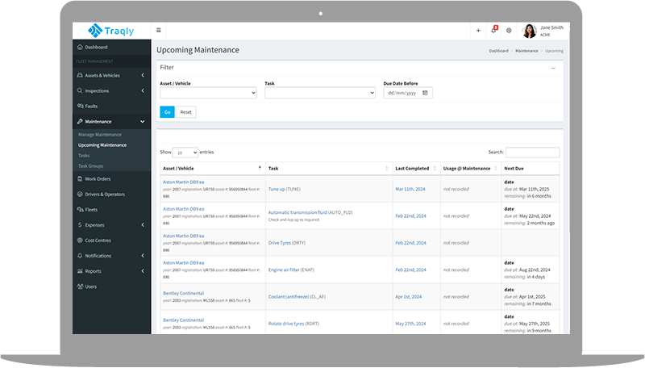Click the Go filter button
This screenshot has height=368, width=645.
click(167, 112)
